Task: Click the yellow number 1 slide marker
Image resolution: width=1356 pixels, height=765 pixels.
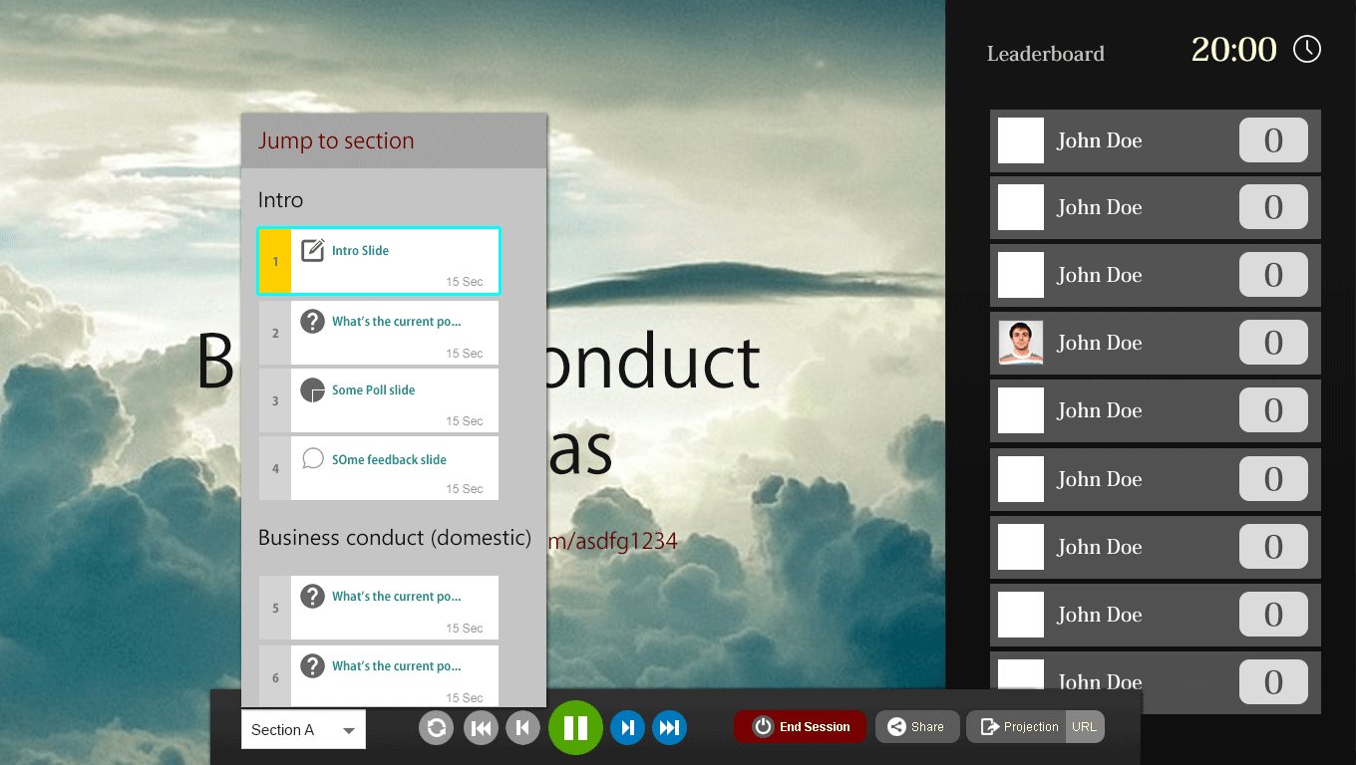Action: (275, 261)
